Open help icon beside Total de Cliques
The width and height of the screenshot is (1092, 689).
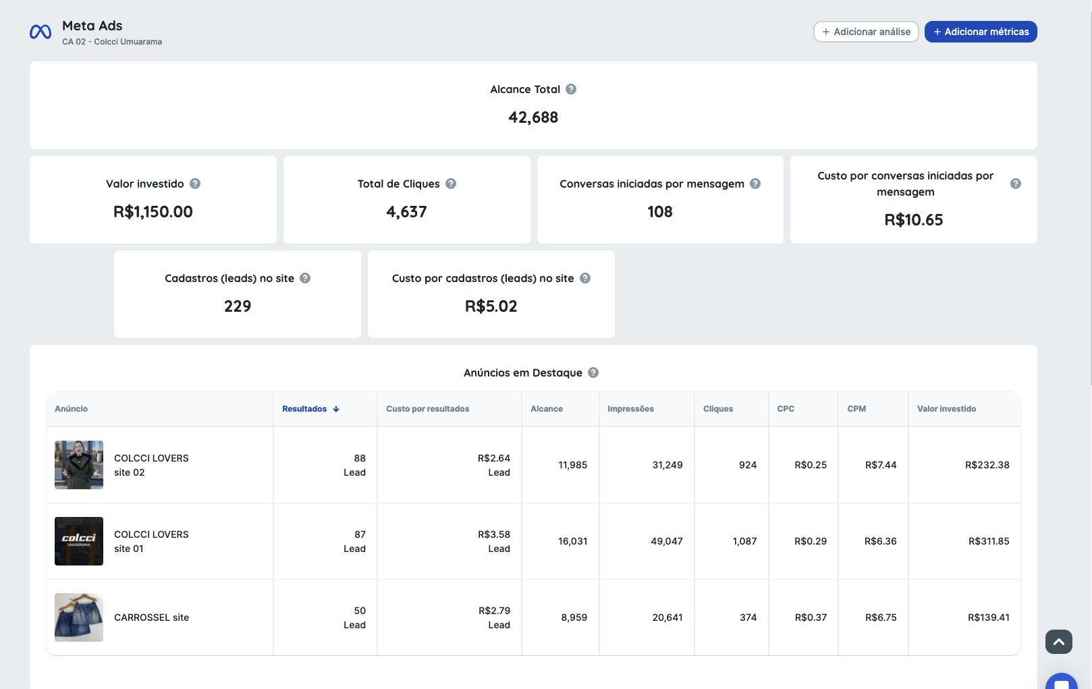pos(451,184)
